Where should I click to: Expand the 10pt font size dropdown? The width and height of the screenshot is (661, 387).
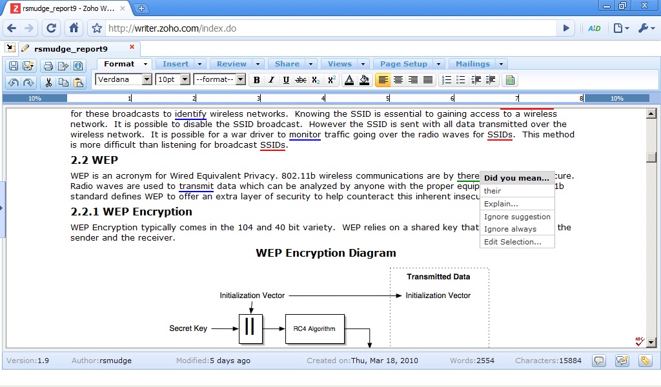coord(185,79)
